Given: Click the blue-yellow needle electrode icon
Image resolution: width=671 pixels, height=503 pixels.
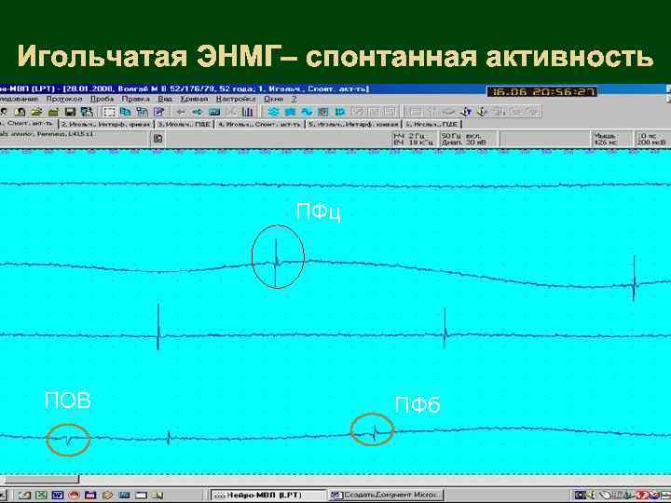Looking at the screenshot, I should [465, 112].
